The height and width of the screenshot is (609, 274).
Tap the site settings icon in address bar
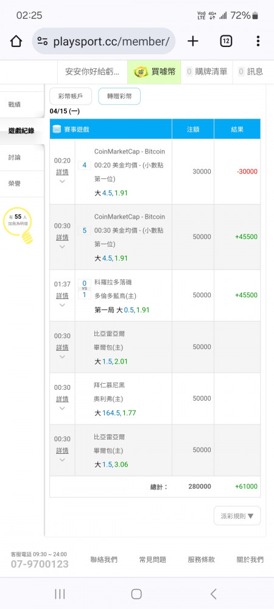[x=43, y=41]
